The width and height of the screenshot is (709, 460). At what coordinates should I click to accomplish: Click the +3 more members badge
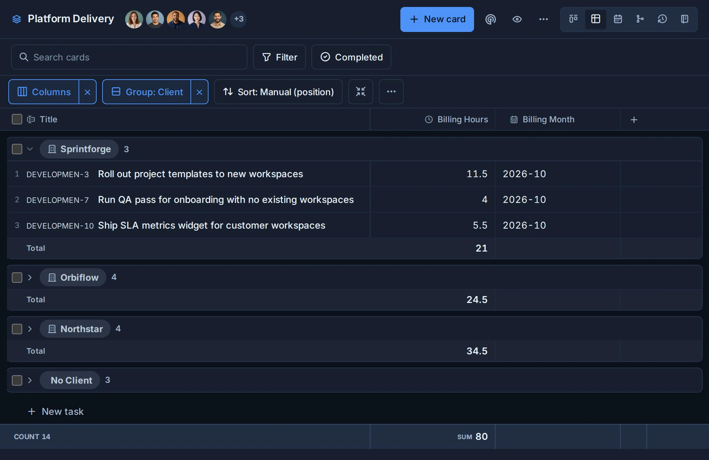click(238, 19)
